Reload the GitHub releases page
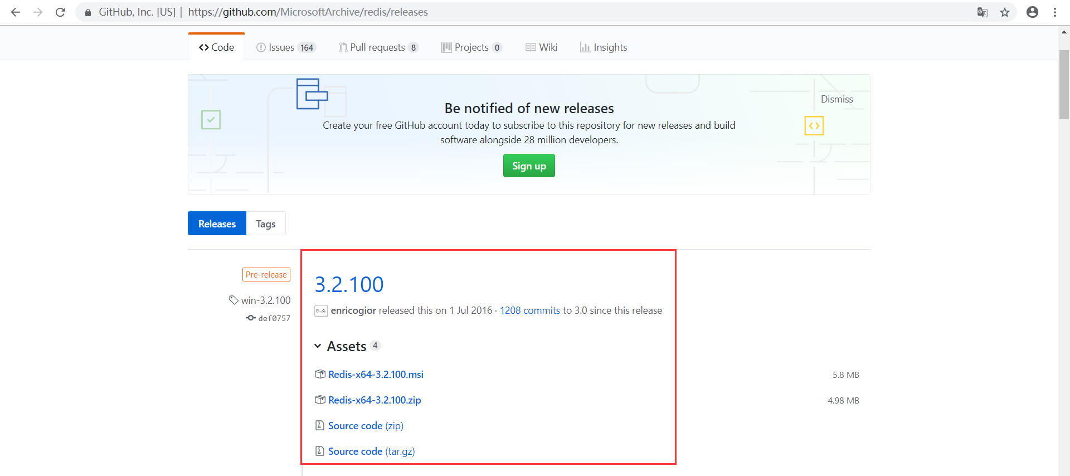Image resolution: width=1070 pixels, height=476 pixels. 60,12
